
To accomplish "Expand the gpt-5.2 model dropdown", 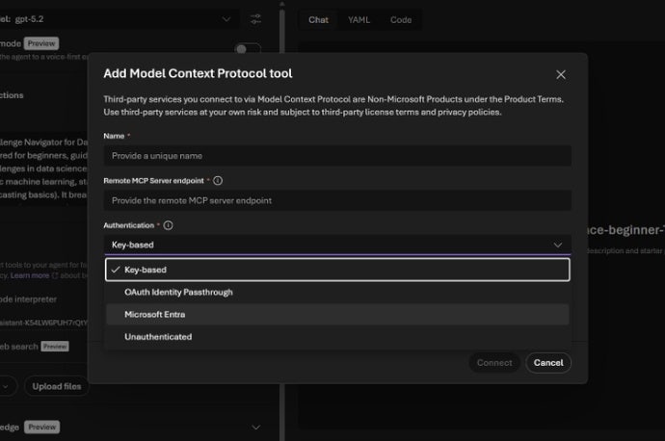I will [x=226, y=19].
